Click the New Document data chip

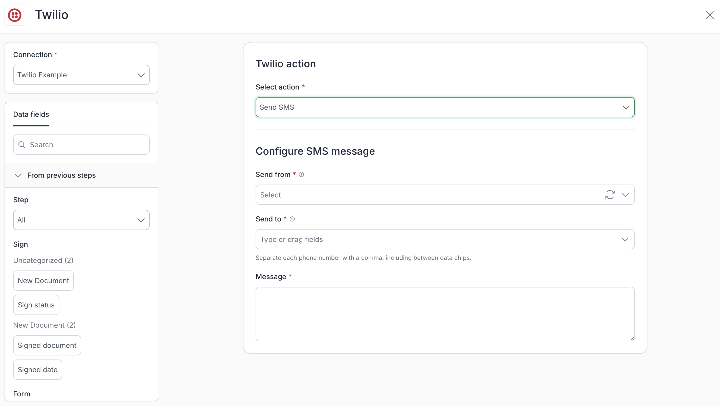(x=43, y=281)
